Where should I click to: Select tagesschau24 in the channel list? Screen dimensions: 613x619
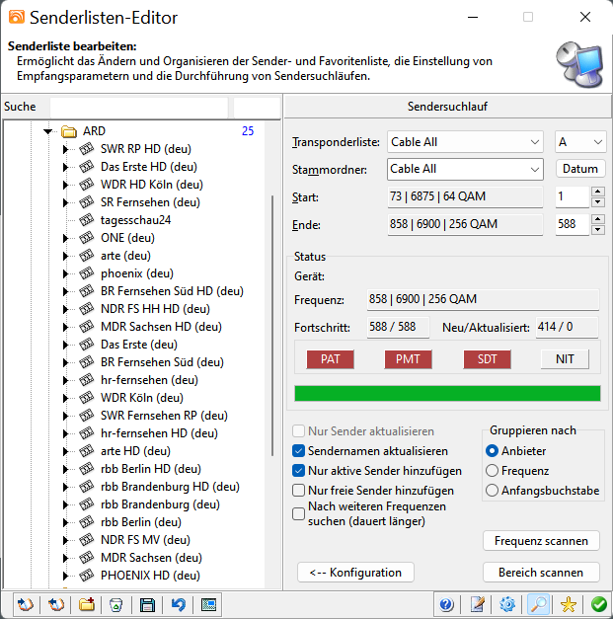click(x=135, y=220)
